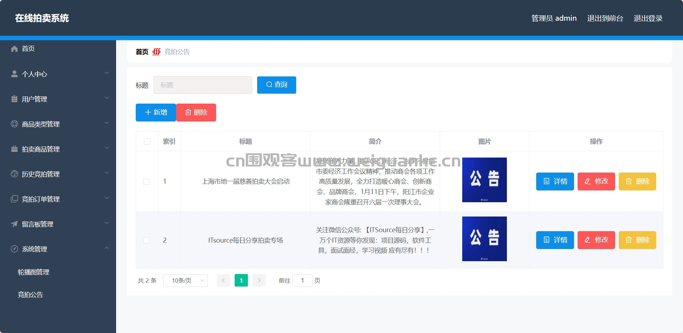Collapse the 系统管理 menu chevron

(x=106, y=248)
